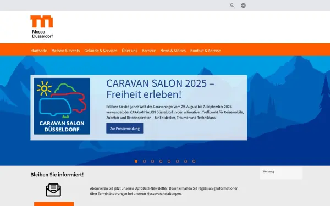330x206 pixels.
Task: Select the seventh carousel slide dot
Action: coord(186,162)
